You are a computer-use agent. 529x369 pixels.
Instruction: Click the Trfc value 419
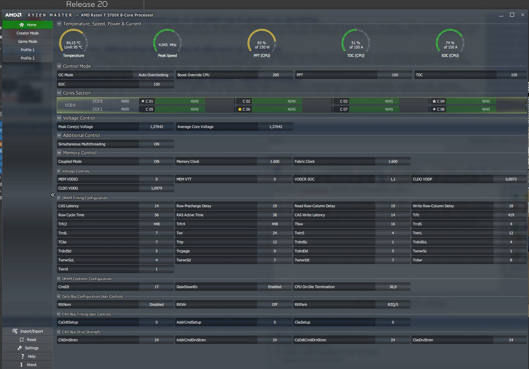click(x=511, y=215)
